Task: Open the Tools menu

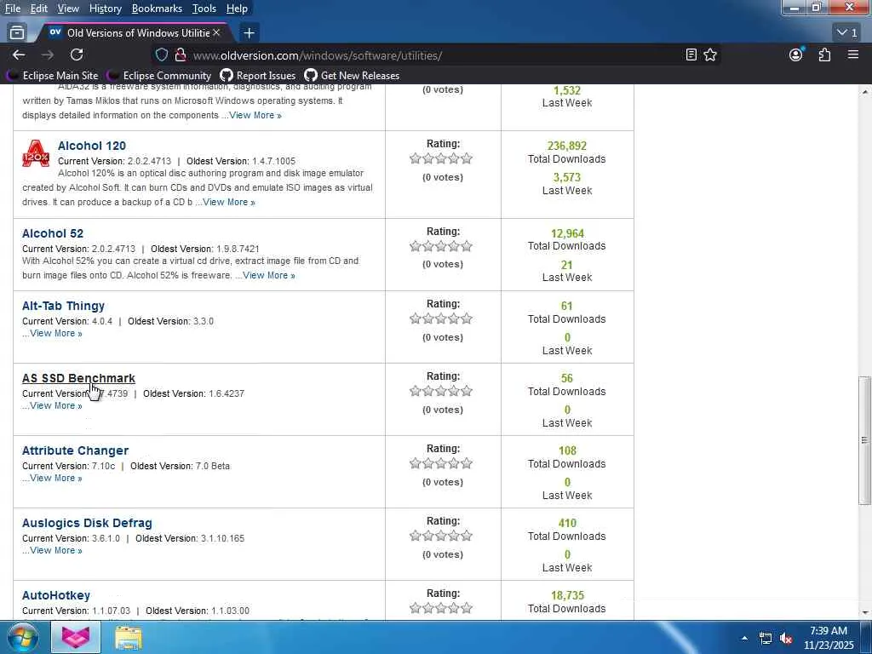Action: tap(204, 9)
